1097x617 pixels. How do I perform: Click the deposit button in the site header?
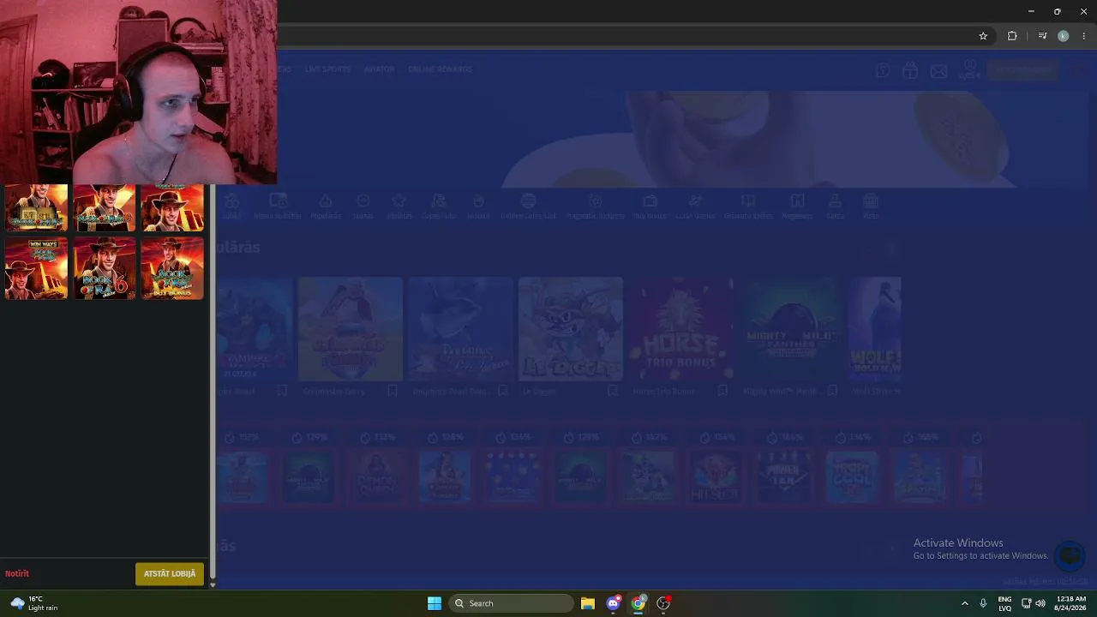pos(1022,70)
